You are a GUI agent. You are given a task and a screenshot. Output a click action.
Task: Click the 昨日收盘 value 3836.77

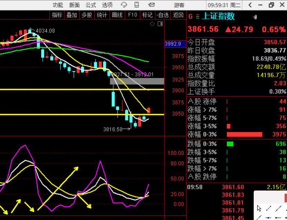click(275, 50)
